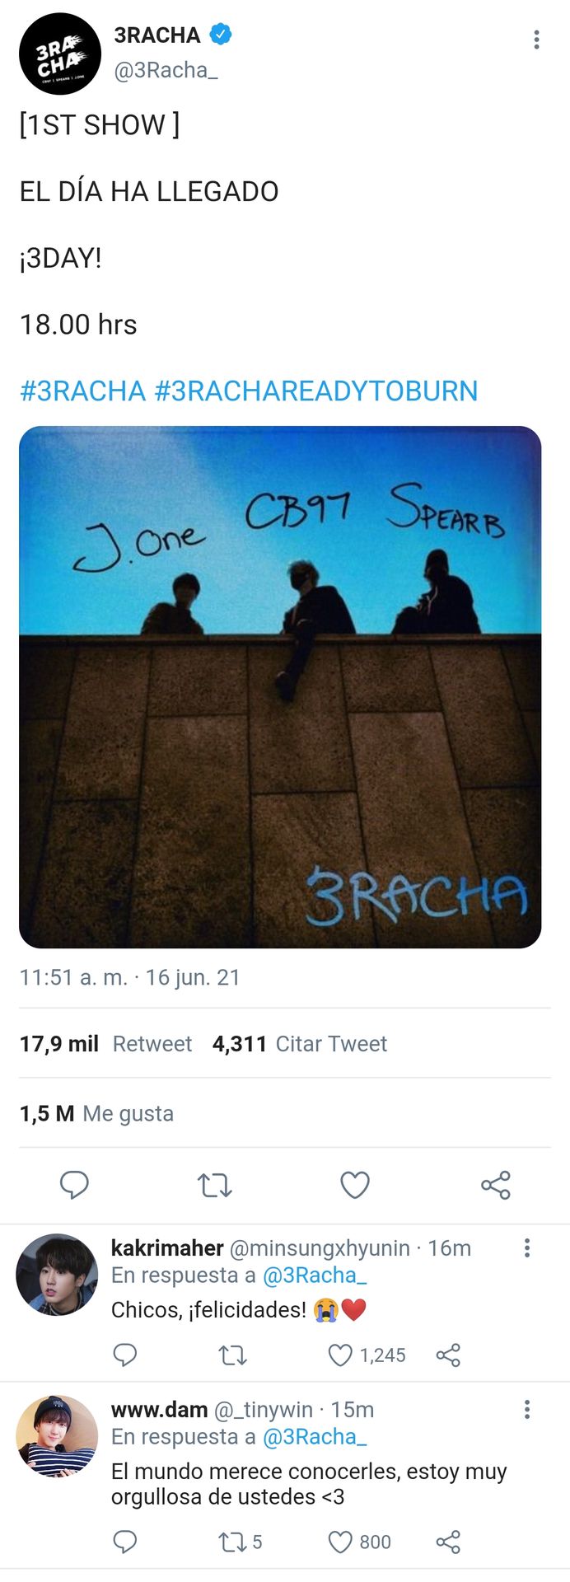Viewport: 570px width, 1582px height.
Task: Show the 4,311 Citar Tweet list
Action: tap(300, 1044)
